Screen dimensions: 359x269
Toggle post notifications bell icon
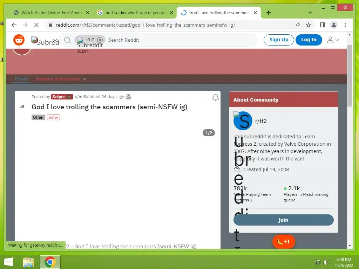[x=215, y=97]
